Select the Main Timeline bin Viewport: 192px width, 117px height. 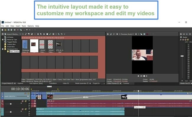pyautogui.click(x=14, y=51)
